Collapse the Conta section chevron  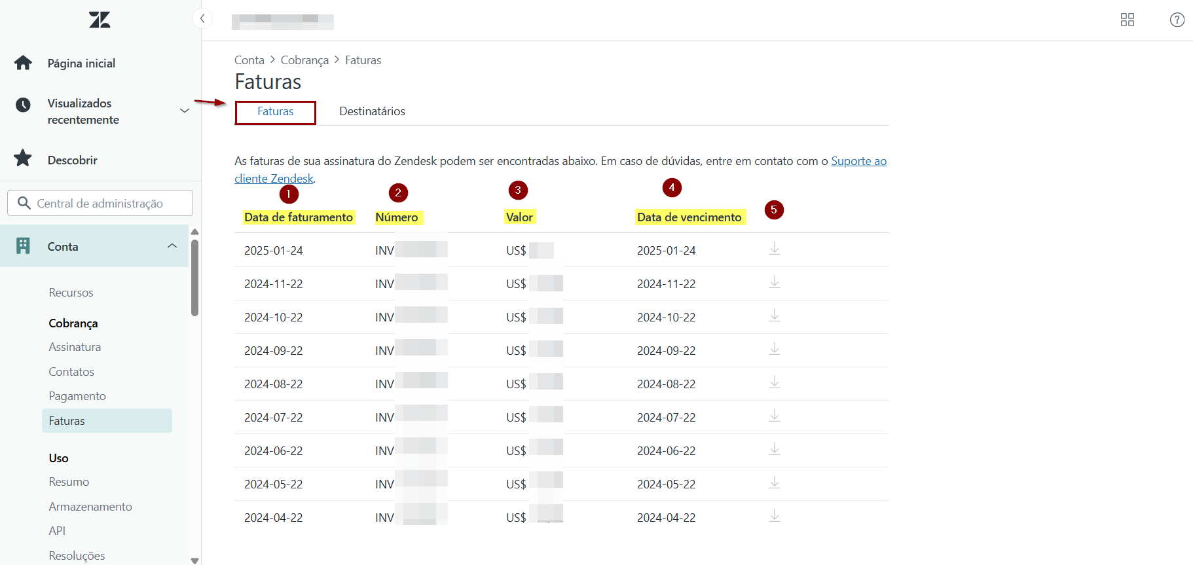172,246
